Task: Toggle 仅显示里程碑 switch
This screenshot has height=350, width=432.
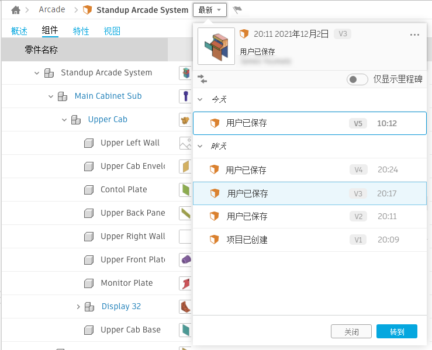Action: [357, 79]
